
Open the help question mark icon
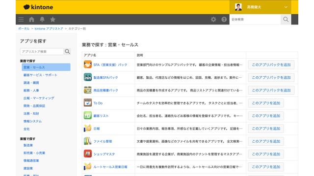coord(224,20)
